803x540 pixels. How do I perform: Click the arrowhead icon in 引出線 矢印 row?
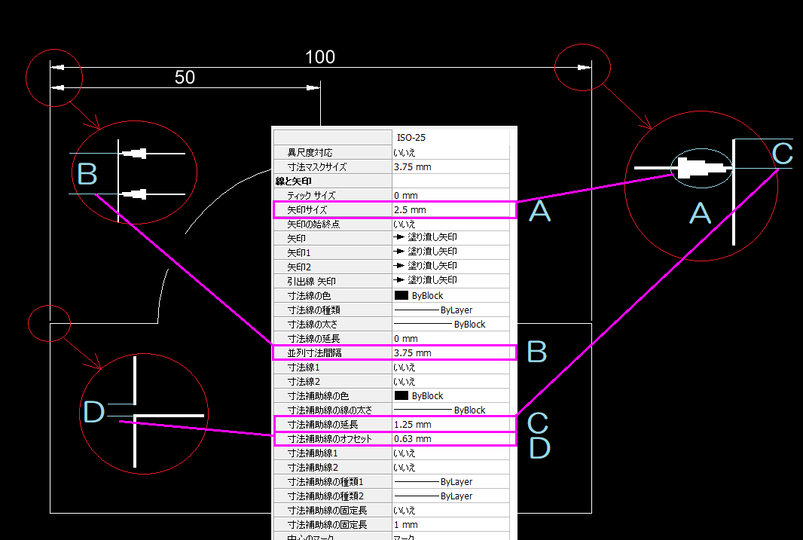[399, 280]
